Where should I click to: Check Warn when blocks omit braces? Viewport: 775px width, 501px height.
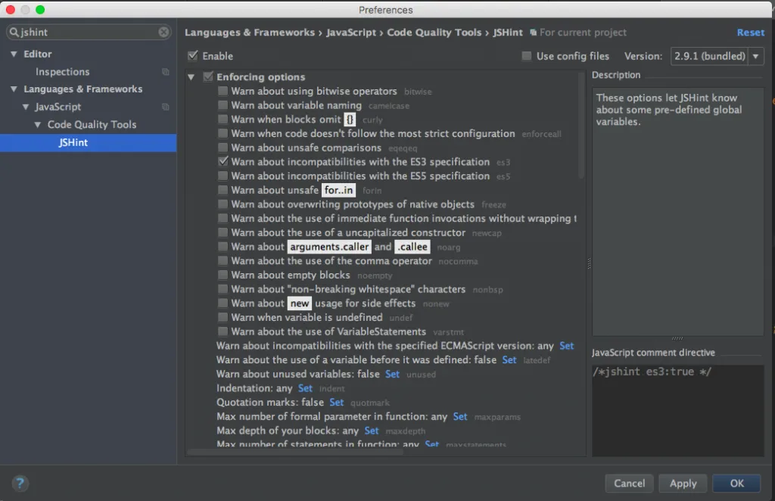click(x=223, y=119)
